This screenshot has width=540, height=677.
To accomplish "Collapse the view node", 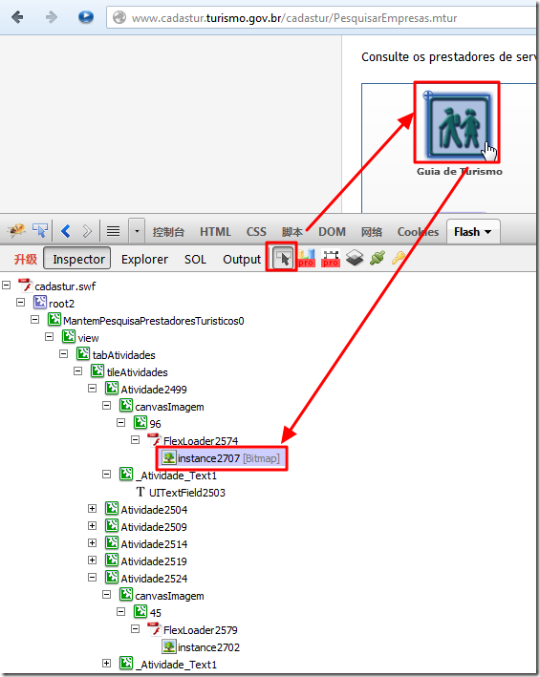I will coord(50,337).
